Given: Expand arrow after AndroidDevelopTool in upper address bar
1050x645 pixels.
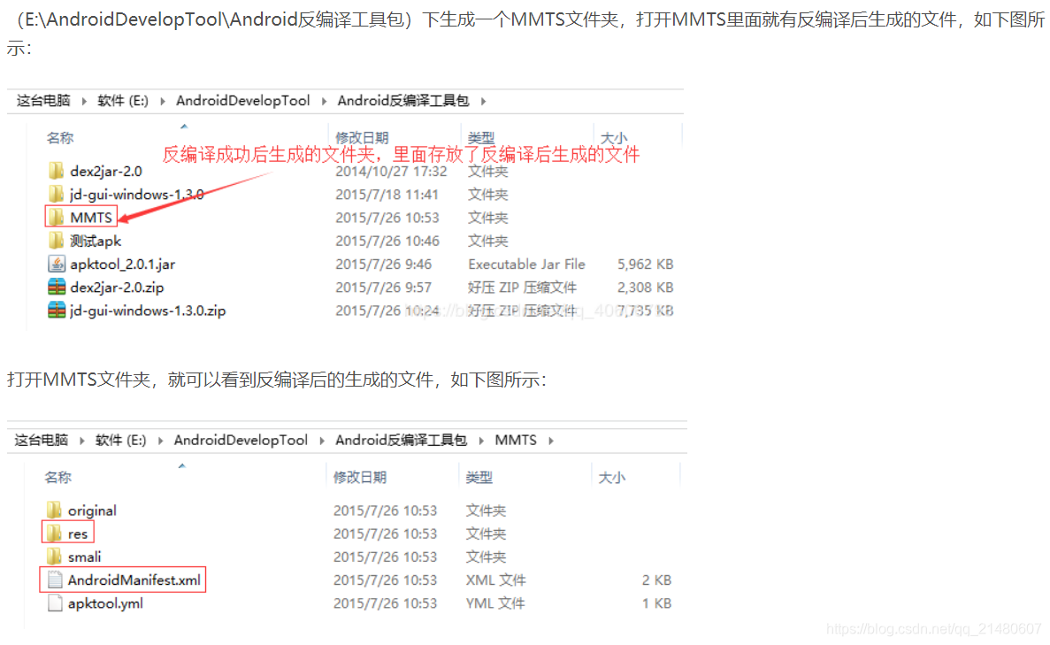Looking at the screenshot, I should pyautogui.click(x=324, y=101).
